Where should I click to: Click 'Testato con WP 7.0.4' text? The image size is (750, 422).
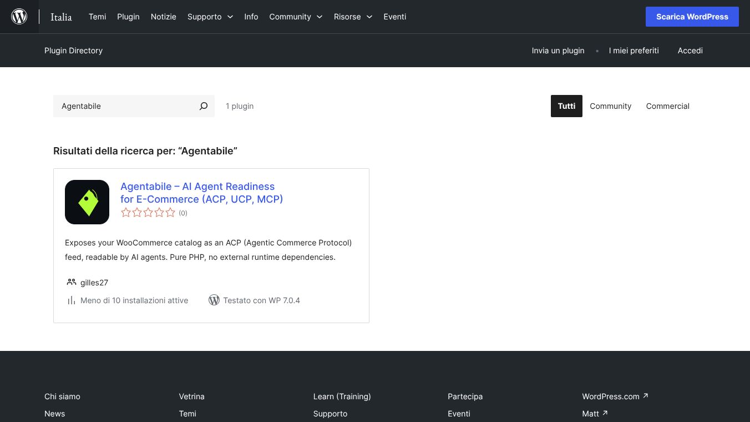[x=262, y=300]
